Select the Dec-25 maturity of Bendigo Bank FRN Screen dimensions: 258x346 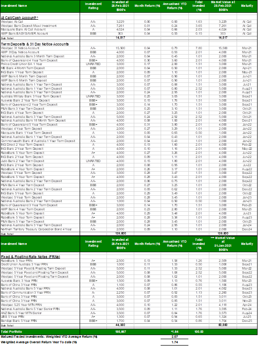(247, 321)
